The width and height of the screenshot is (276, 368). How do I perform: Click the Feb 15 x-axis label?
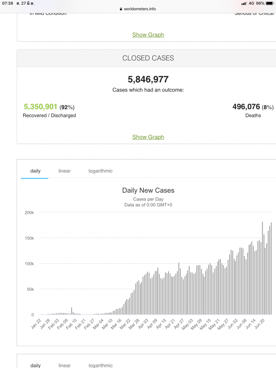[71, 324]
